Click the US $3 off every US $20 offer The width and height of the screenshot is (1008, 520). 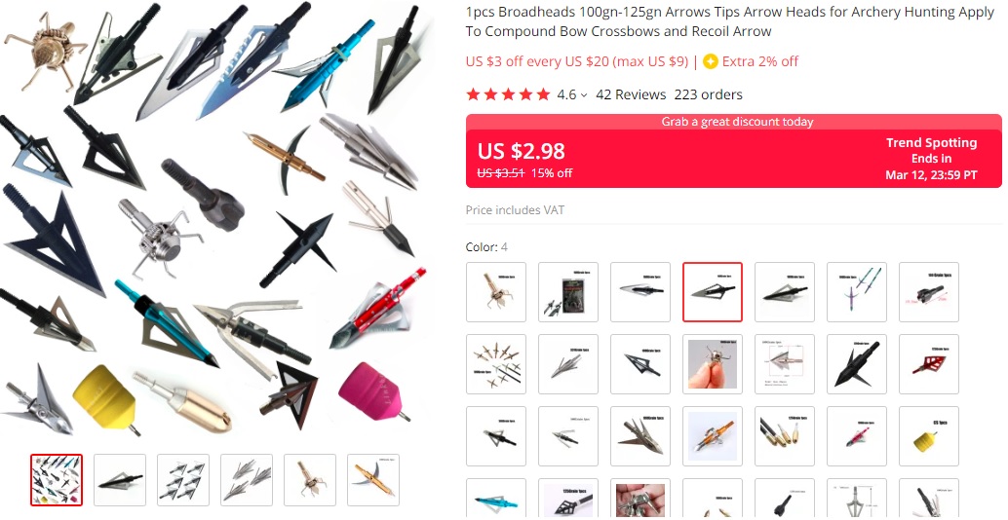(577, 61)
